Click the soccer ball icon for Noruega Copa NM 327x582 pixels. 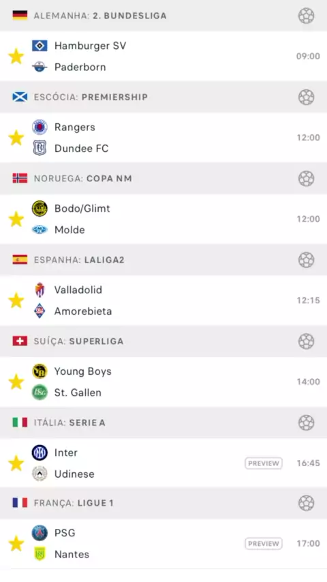tap(306, 178)
